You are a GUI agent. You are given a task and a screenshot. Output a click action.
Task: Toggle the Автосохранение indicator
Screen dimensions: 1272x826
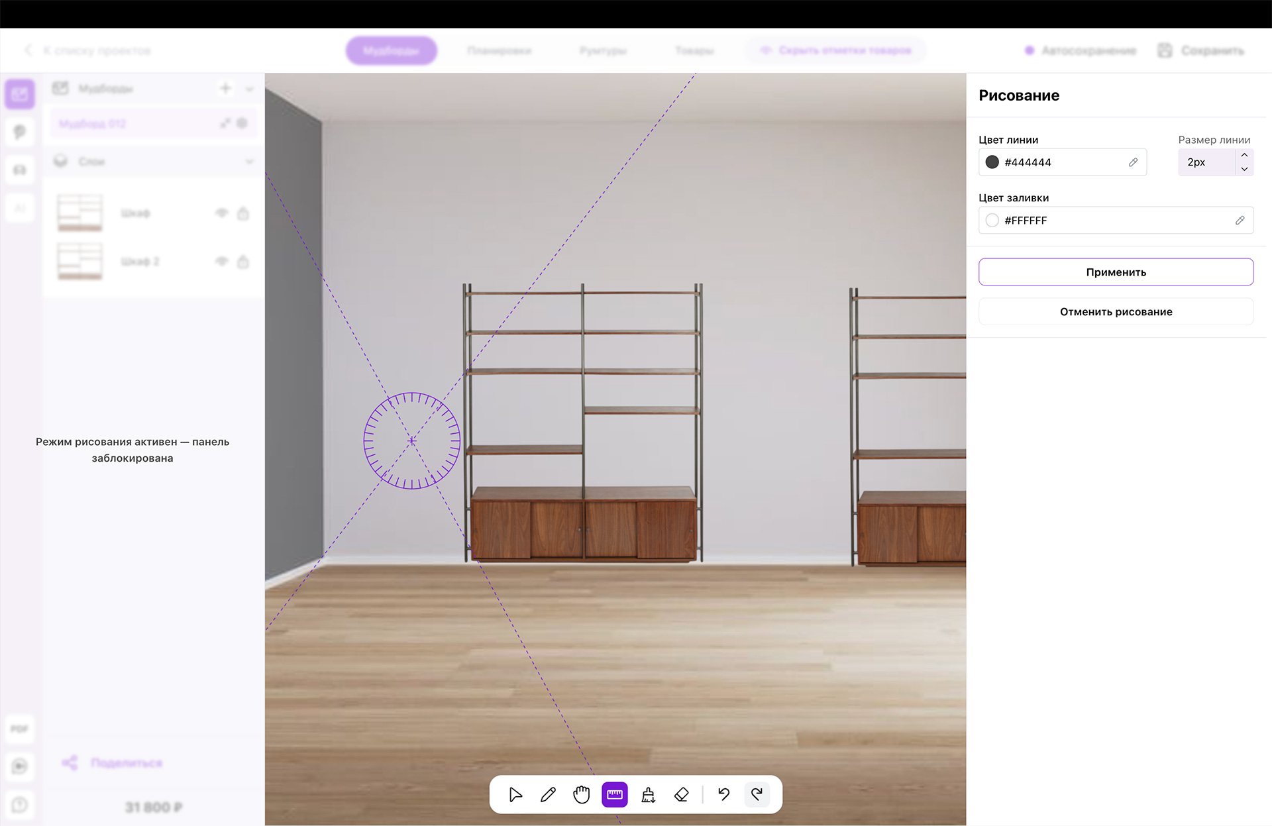pos(1081,50)
